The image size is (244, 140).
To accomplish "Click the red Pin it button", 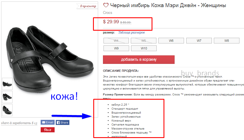I will [x=47, y=130].
